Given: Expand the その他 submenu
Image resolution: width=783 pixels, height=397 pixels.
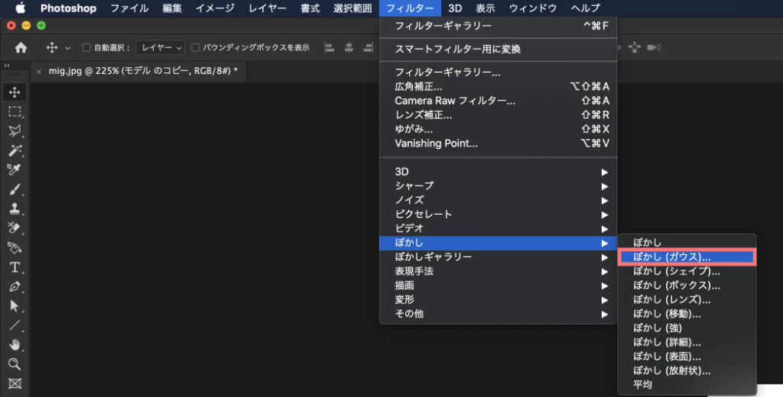Looking at the screenshot, I should click(x=499, y=314).
